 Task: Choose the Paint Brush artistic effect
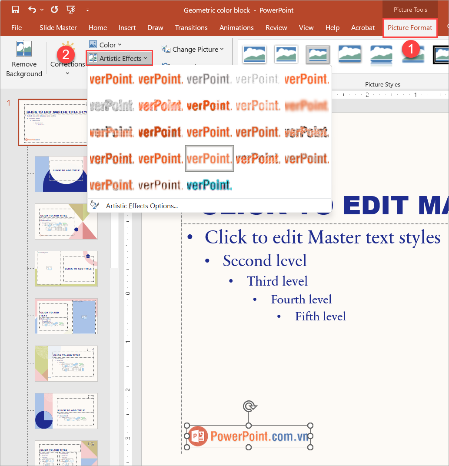coord(209,106)
